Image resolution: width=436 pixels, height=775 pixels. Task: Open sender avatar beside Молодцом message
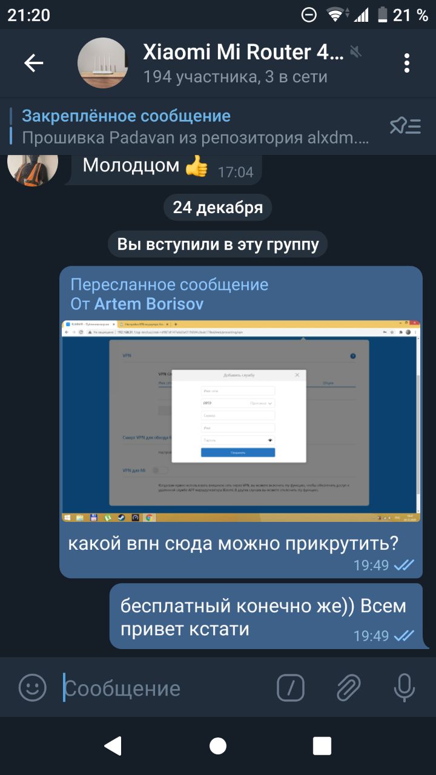(x=33, y=168)
